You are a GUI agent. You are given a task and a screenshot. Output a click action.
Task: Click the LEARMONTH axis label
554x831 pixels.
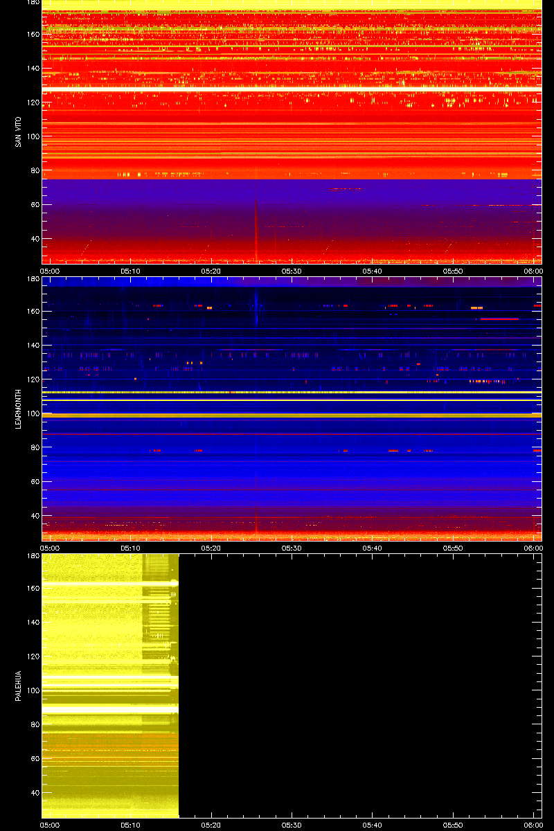coord(17,409)
